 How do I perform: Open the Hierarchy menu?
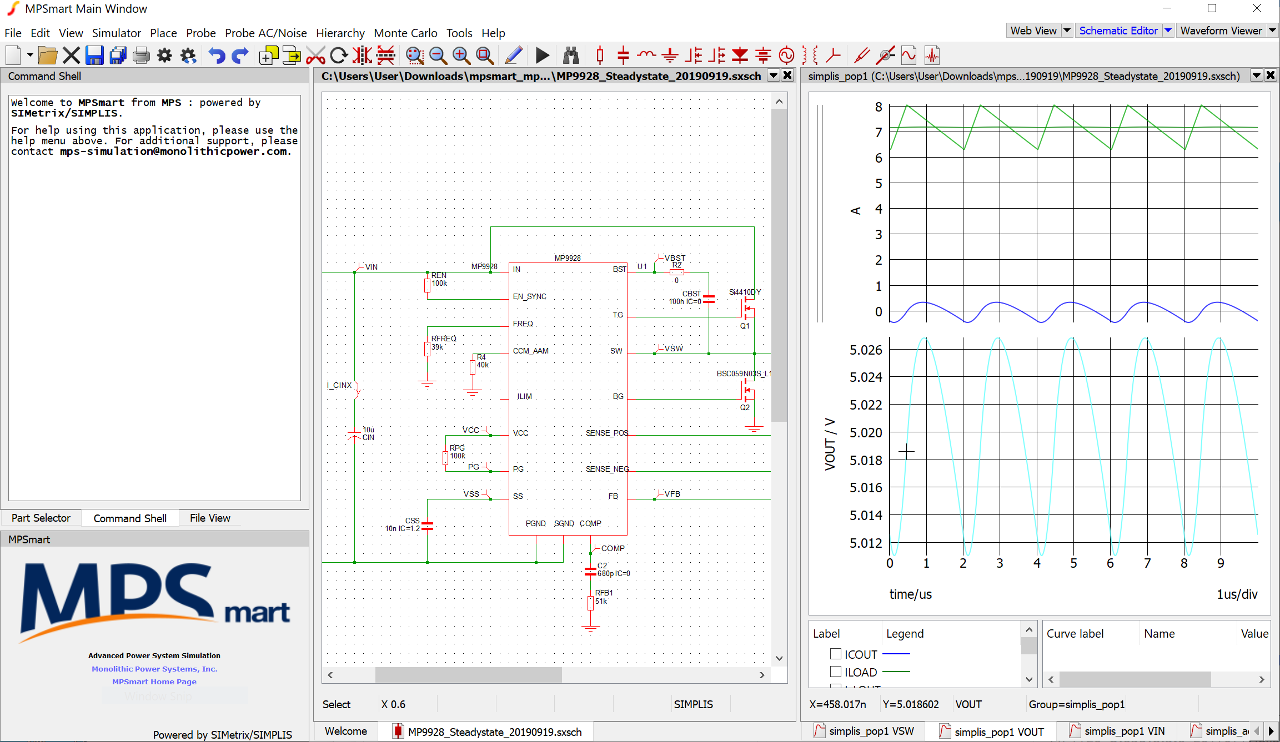tap(340, 33)
